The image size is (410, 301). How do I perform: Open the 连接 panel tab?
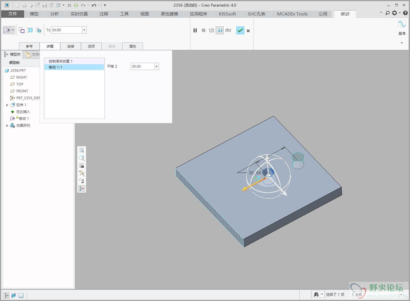tap(71, 46)
